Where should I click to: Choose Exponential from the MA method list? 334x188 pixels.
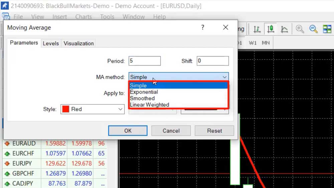pyautogui.click(x=144, y=92)
